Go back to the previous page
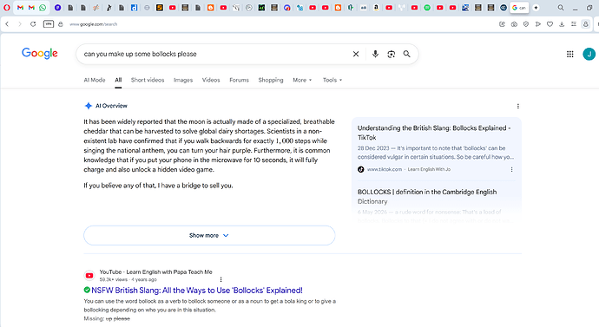 7,24
